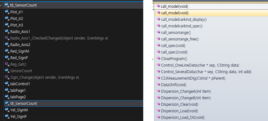Go to Dispersion_Load(void)

(180, 111)
